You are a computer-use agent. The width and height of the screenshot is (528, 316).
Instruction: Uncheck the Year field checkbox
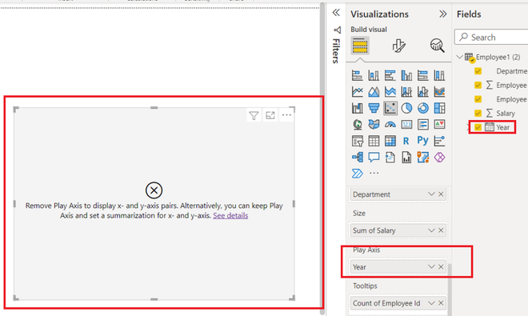[x=478, y=127]
